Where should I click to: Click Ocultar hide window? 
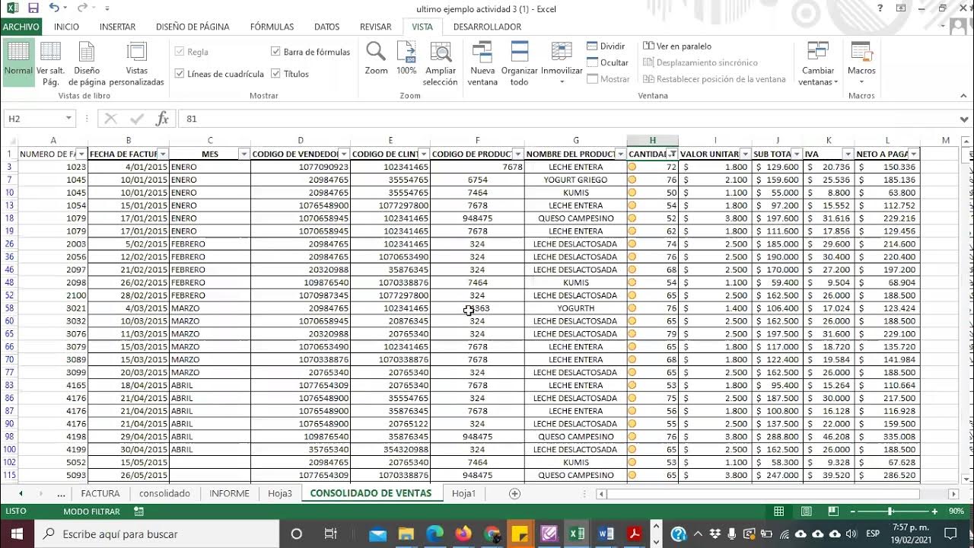(608, 62)
